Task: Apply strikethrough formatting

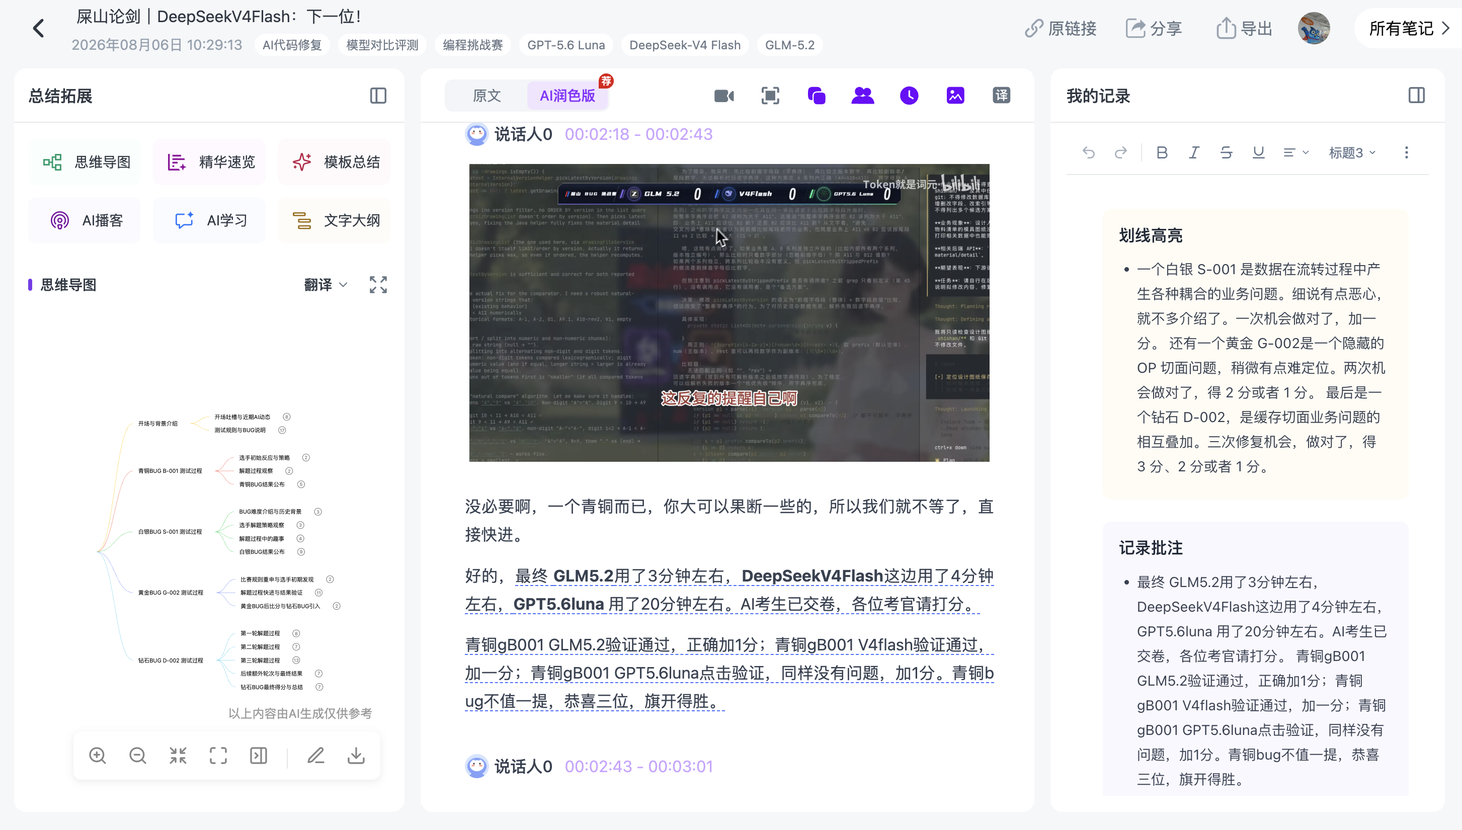Action: click(x=1226, y=152)
